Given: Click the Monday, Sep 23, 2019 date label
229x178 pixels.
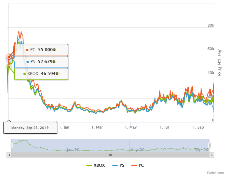Looking at the screenshot, I should tap(30, 128).
